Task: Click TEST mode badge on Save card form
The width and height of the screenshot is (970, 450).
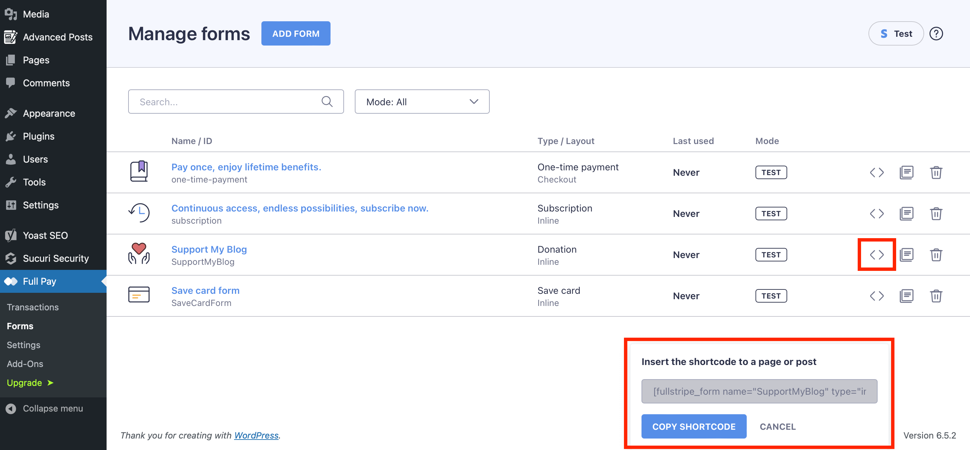Action: [x=770, y=296]
